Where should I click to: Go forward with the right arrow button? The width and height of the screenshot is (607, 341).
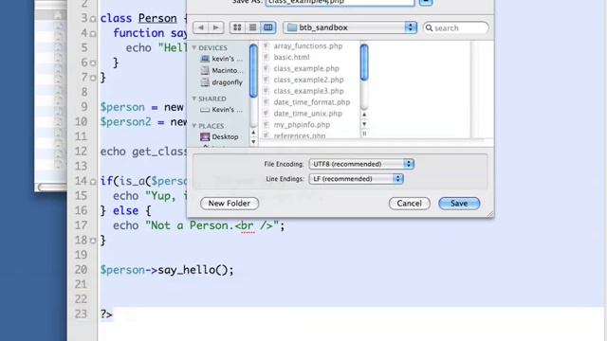pyautogui.click(x=216, y=27)
